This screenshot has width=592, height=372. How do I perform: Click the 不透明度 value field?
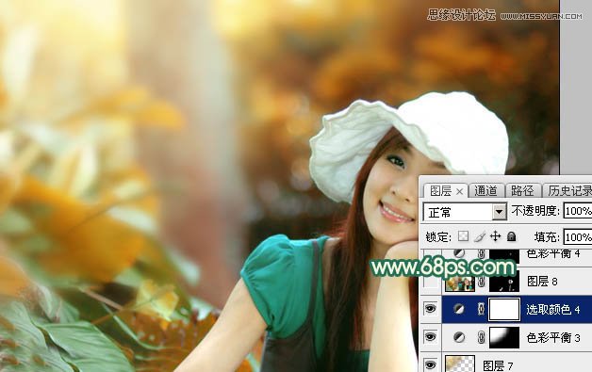tap(578, 211)
